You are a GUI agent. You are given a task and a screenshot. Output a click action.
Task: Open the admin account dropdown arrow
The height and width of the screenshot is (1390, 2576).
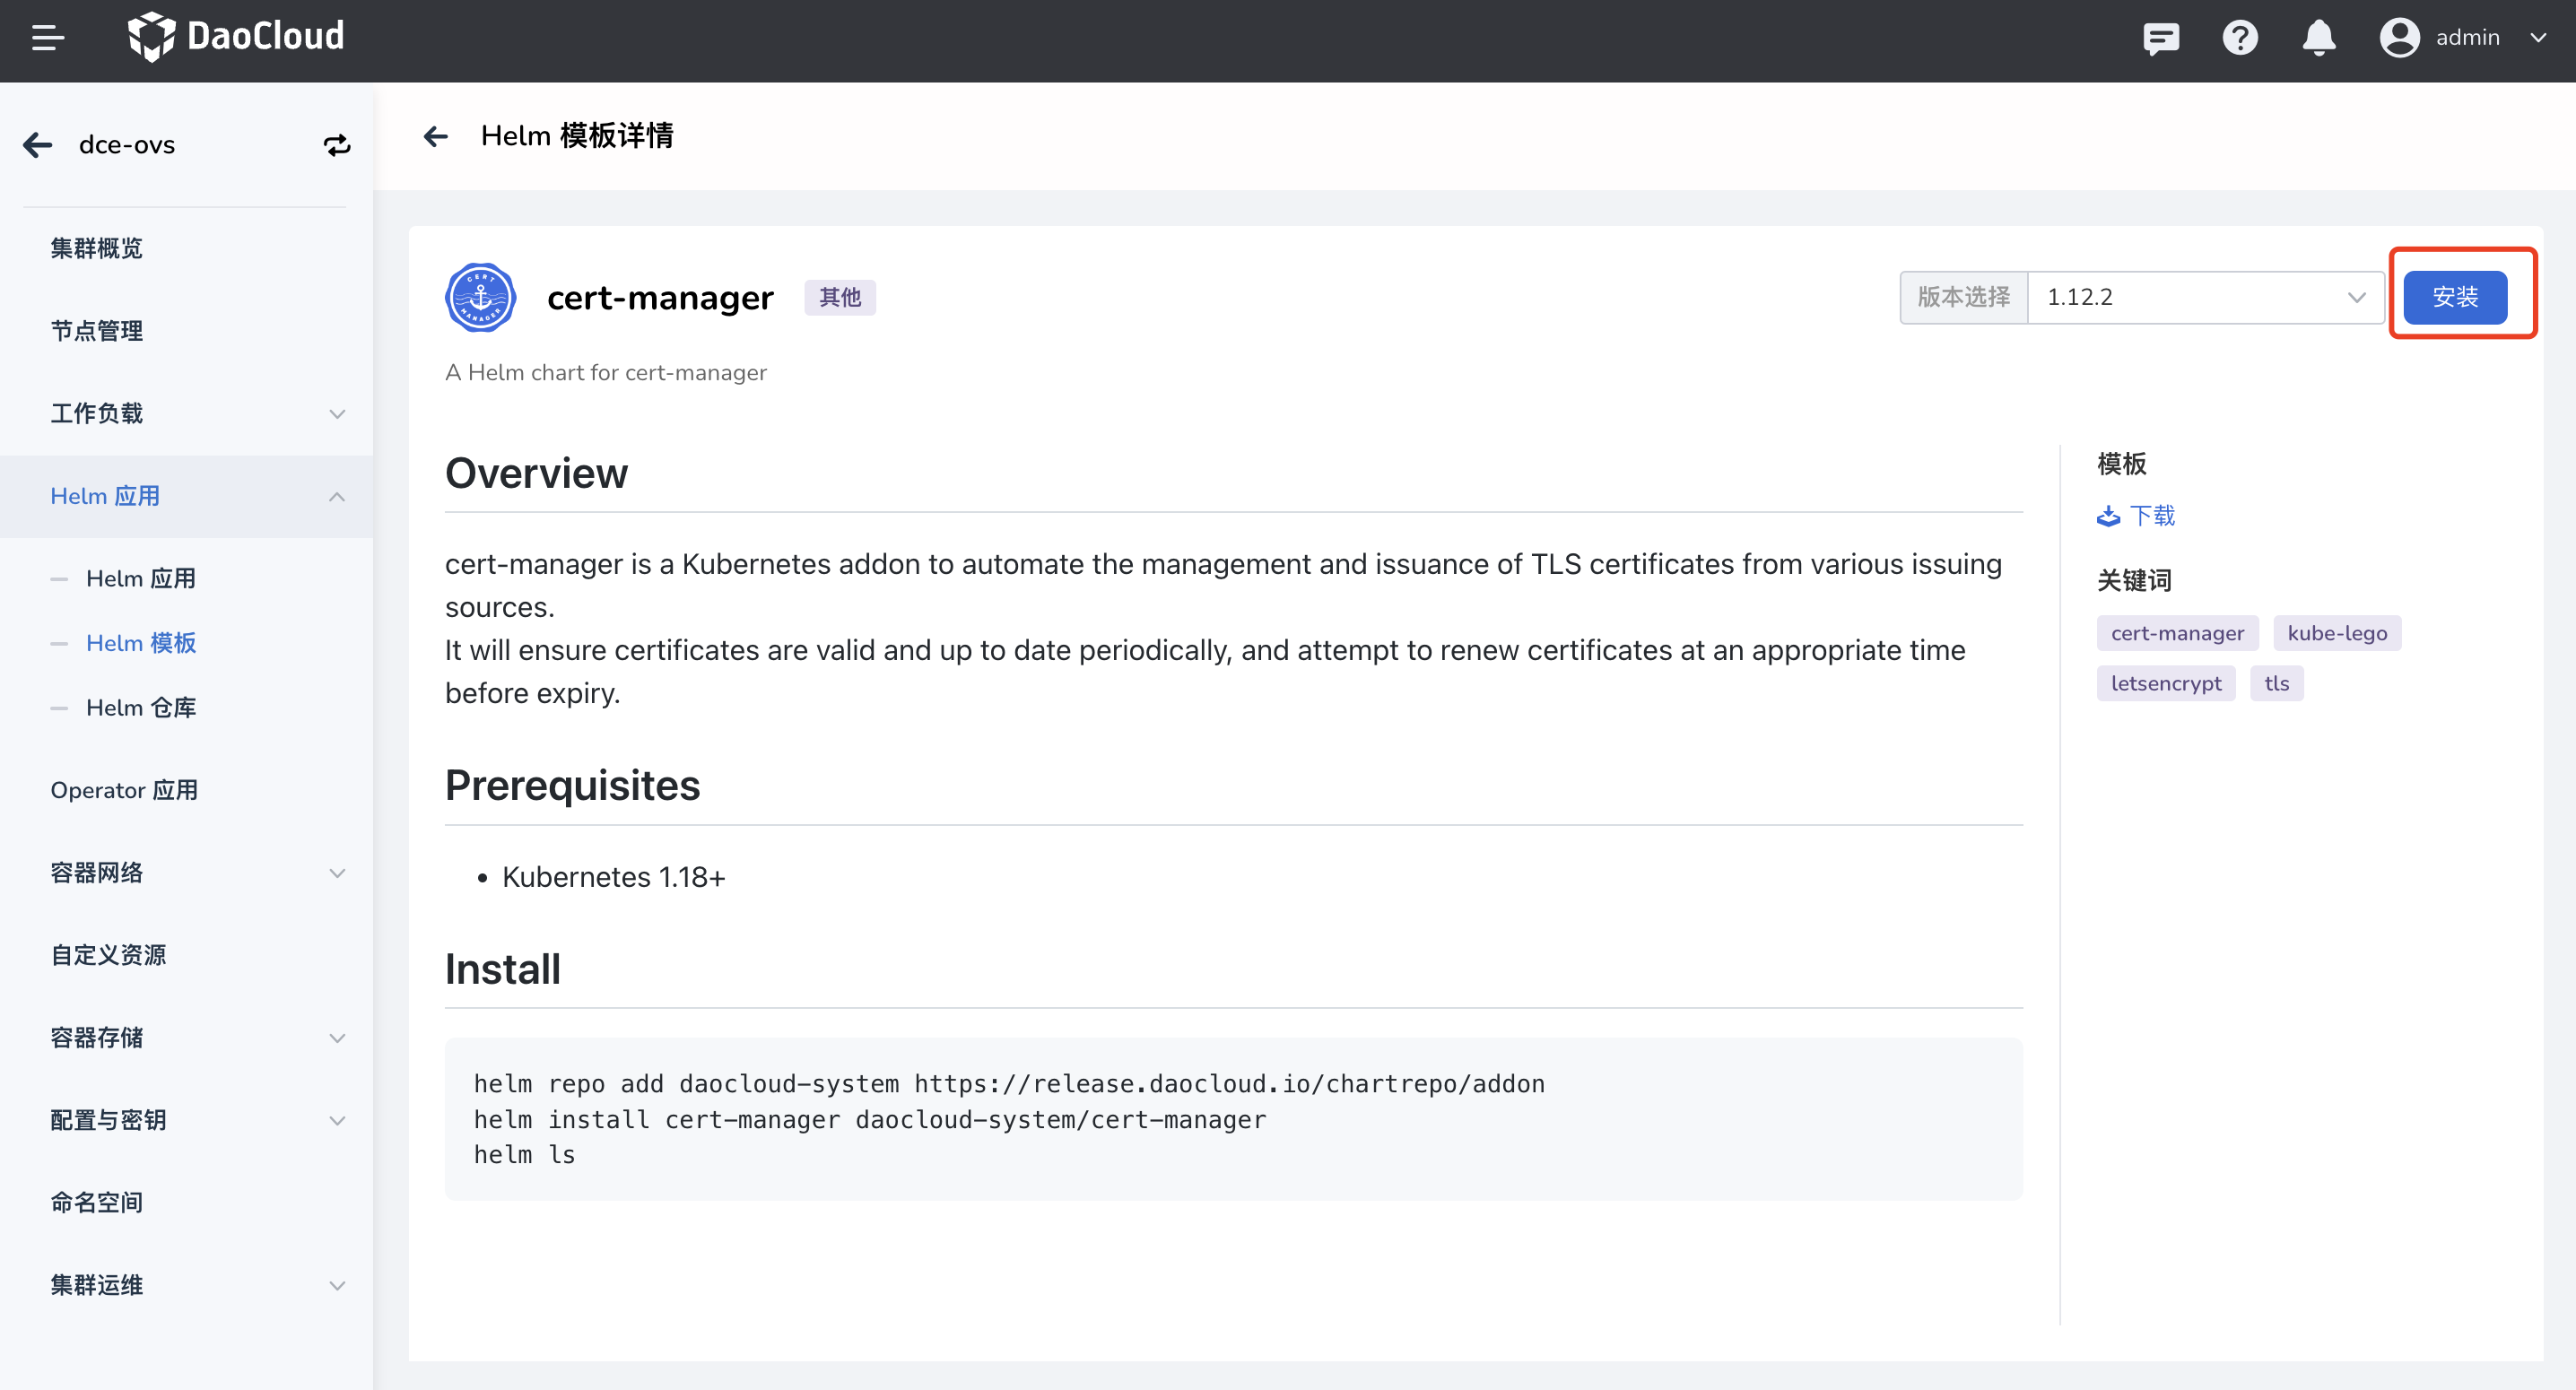2537,38
